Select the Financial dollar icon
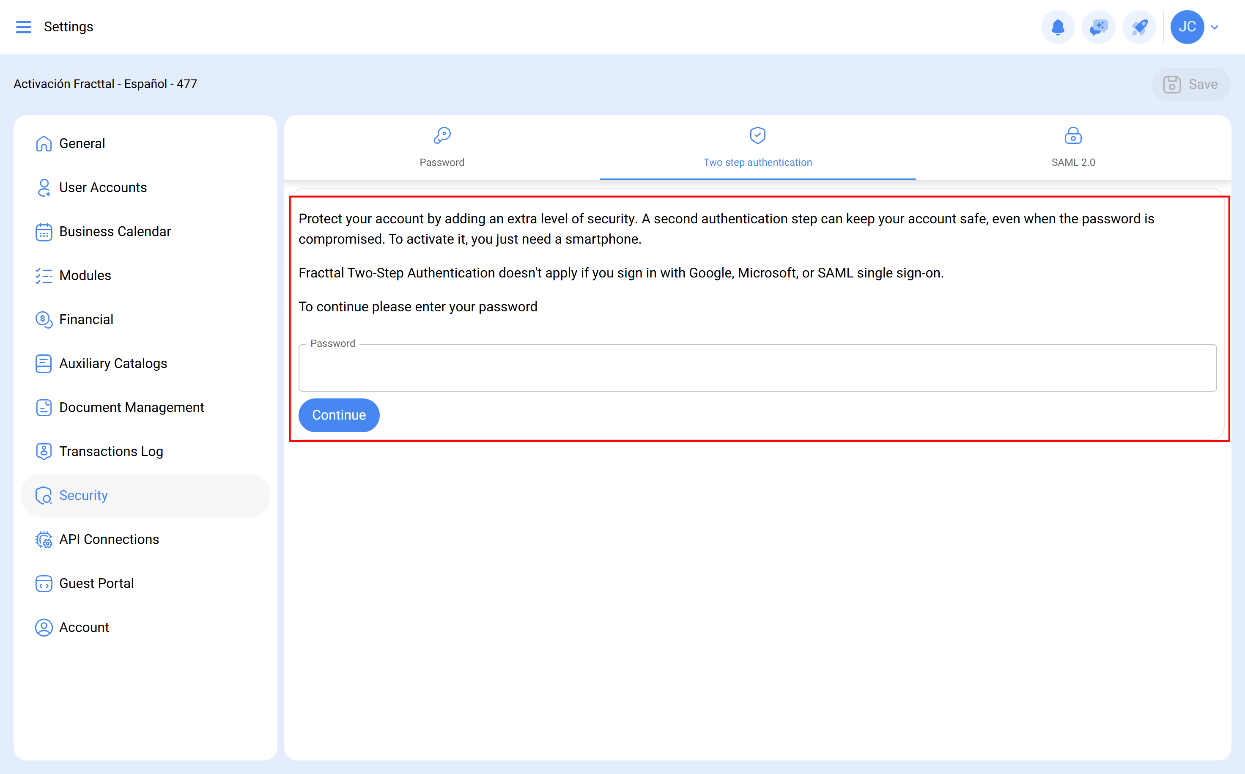Viewport: 1245px width, 774px height. point(44,319)
